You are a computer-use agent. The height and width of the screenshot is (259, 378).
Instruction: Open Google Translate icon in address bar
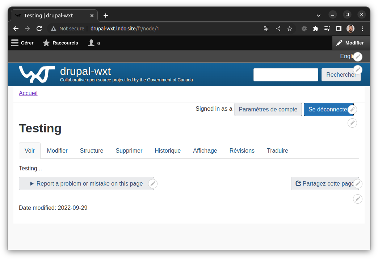click(266, 28)
